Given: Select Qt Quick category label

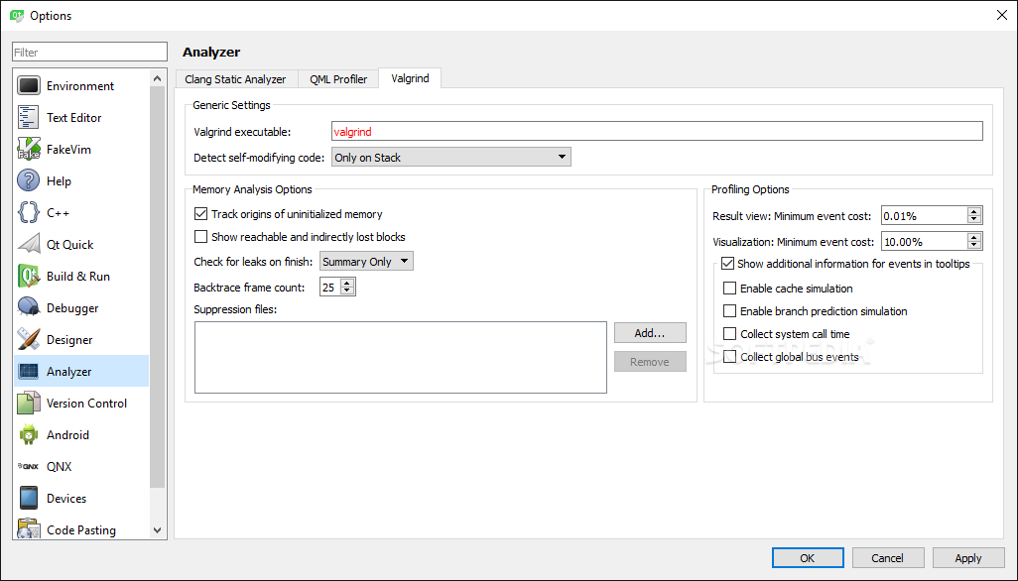Looking at the screenshot, I should point(70,245).
